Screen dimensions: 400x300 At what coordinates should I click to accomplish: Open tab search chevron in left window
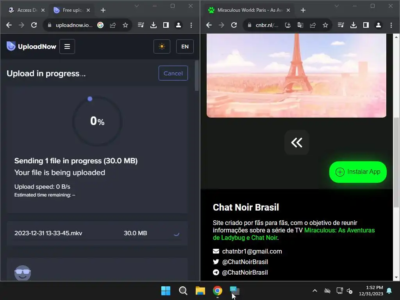tap(137, 6)
